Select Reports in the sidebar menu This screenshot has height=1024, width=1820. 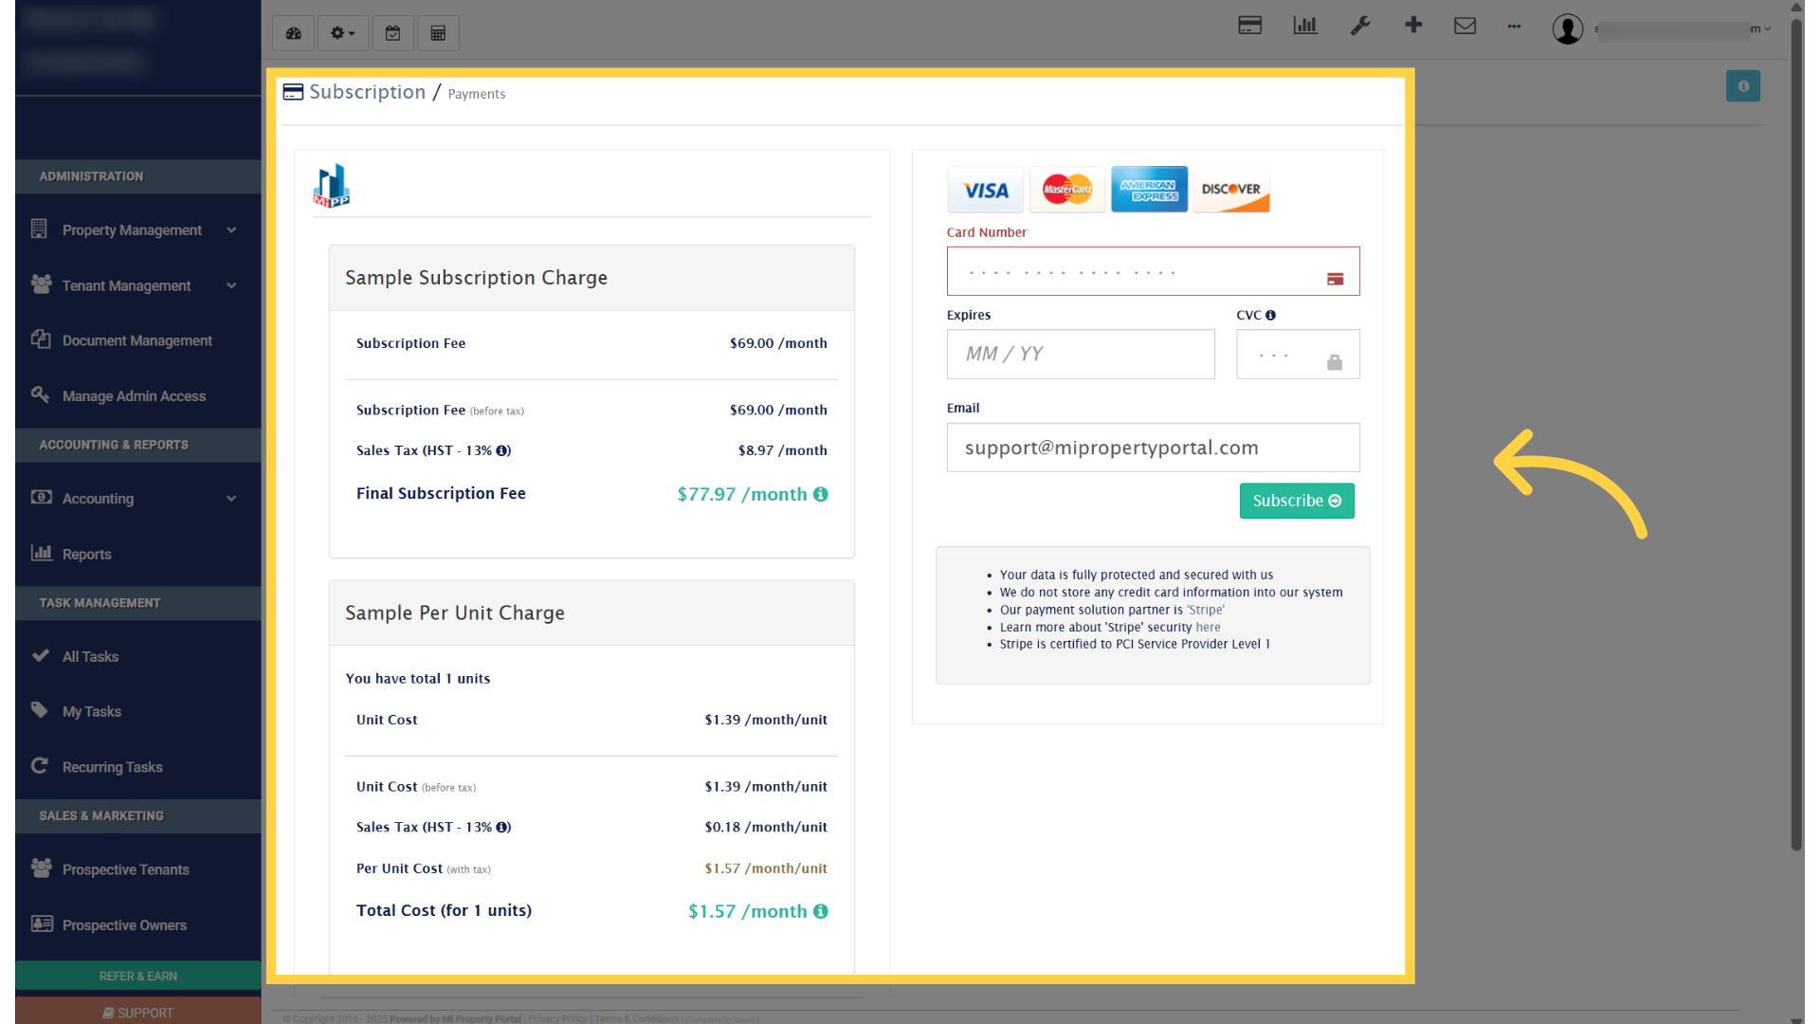(85, 554)
